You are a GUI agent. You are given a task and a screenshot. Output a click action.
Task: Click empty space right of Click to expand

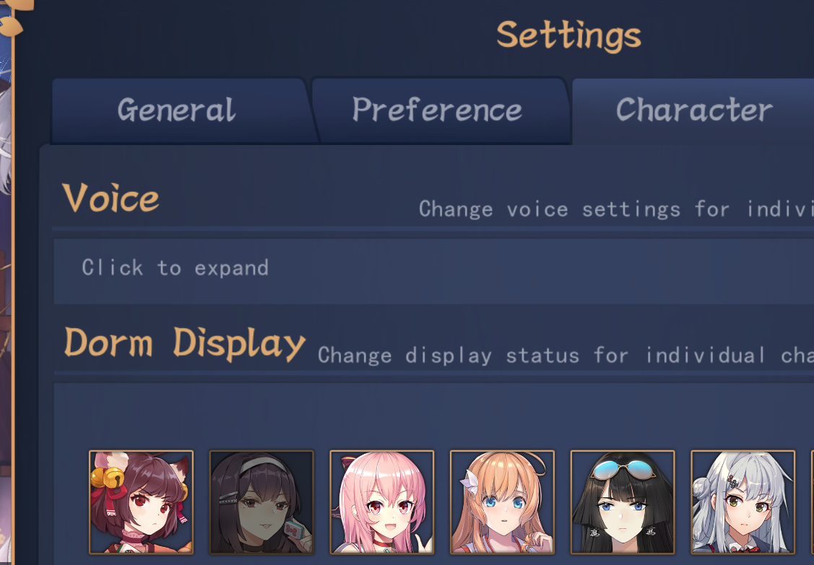(540, 270)
